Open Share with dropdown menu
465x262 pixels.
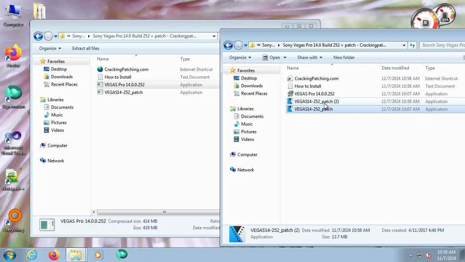coord(310,57)
